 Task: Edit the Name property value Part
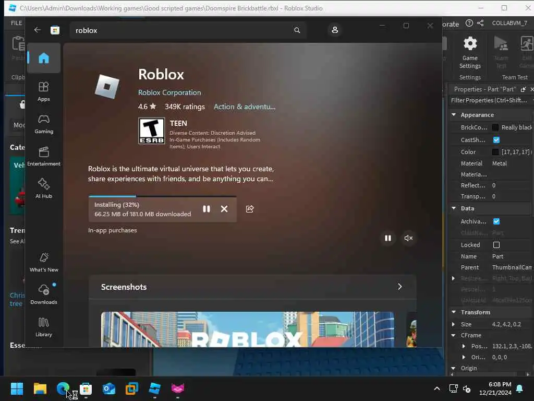click(497, 256)
